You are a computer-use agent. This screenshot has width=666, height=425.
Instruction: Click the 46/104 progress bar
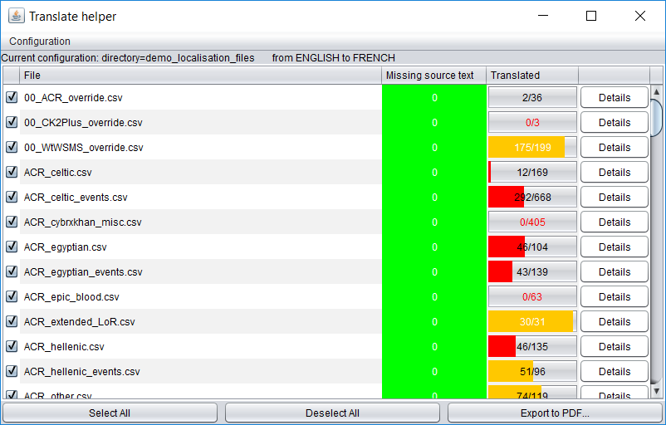[532, 247]
